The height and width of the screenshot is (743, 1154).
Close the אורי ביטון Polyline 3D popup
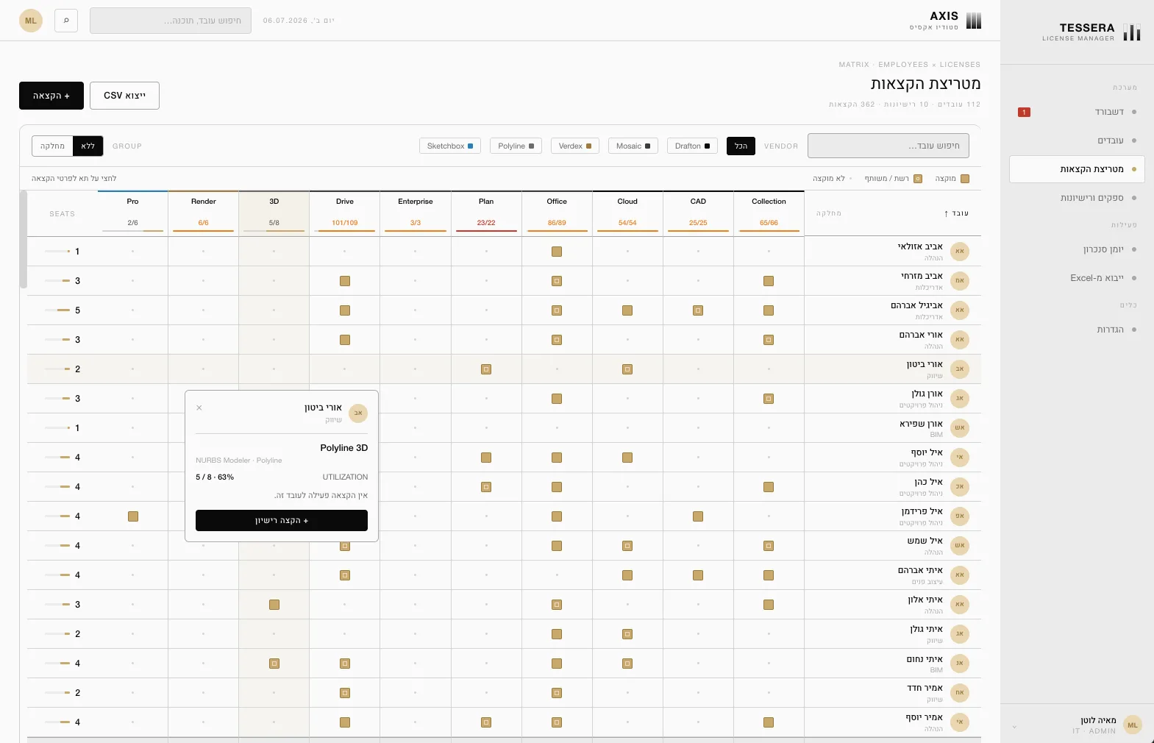point(199,408)
